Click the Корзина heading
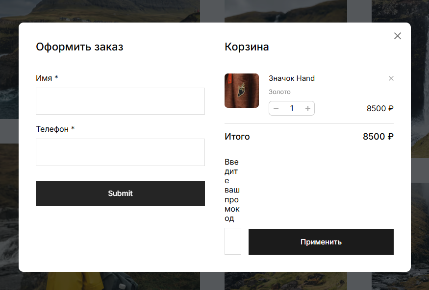This screenshot has height=290, width=429. (x=247, y=47)
